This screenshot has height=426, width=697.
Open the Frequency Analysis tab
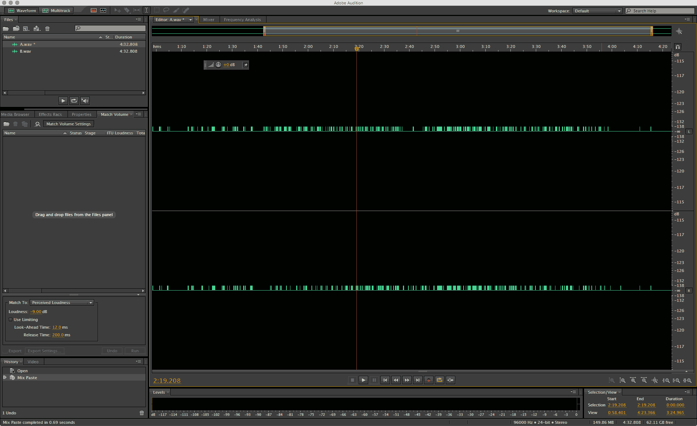coord(242,20)
